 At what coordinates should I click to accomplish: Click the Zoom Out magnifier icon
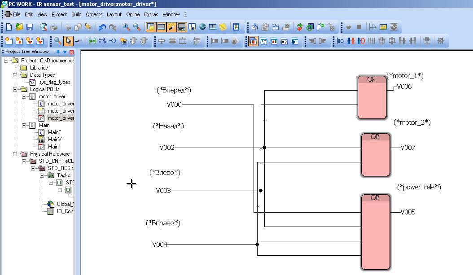(x=137, y=27)
